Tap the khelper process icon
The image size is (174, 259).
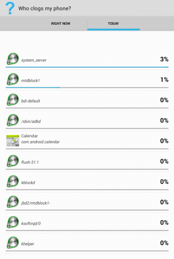(13, 243)
